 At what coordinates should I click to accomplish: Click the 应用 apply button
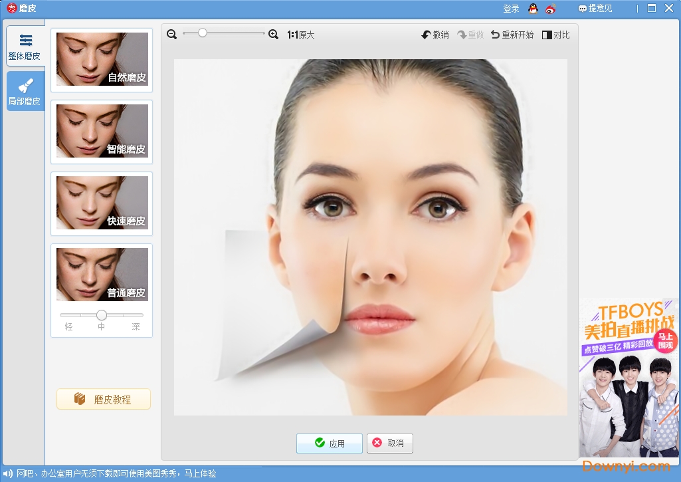[330, 443]
